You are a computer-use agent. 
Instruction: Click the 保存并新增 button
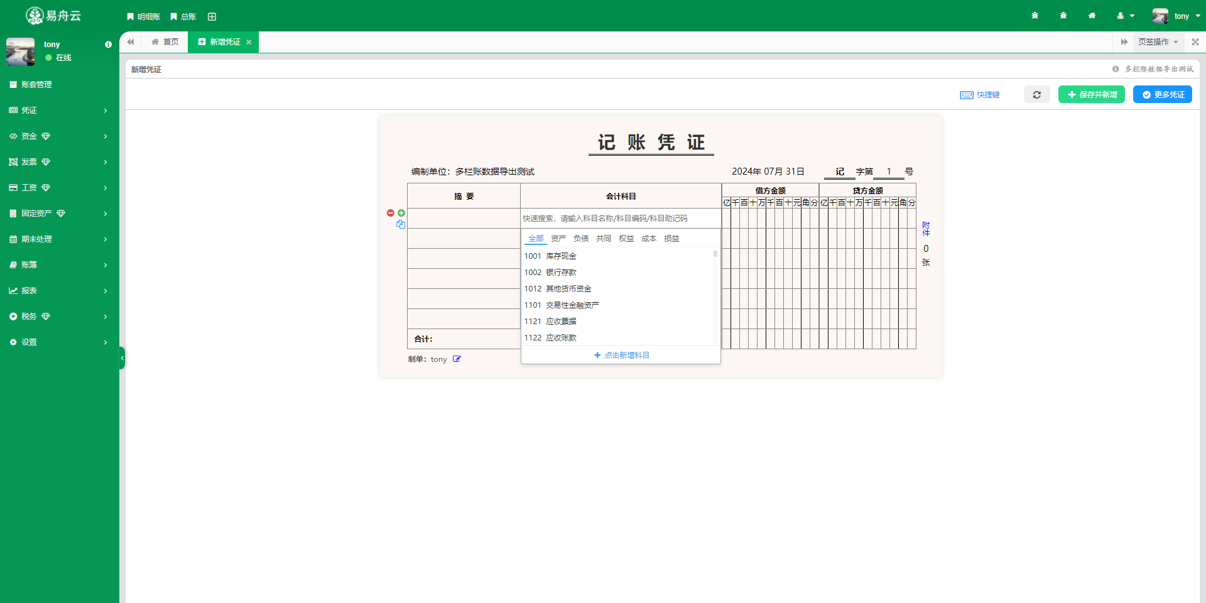1091,95
